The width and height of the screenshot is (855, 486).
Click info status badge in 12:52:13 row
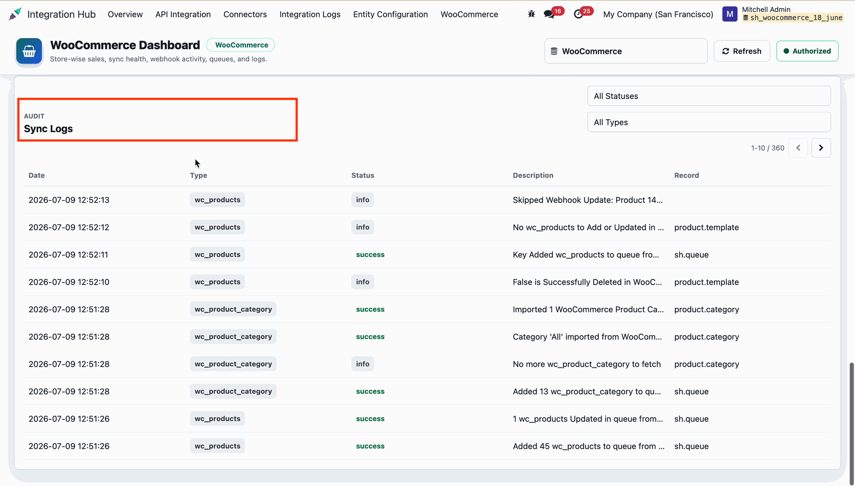point(362,200)
